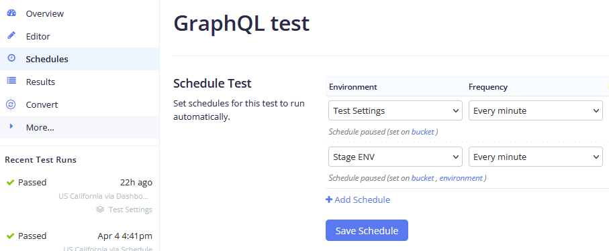Screen dimensions: 609x251
Task: Click the Save Schedule button
Action: pyautogui.click(x=367, y=230)
